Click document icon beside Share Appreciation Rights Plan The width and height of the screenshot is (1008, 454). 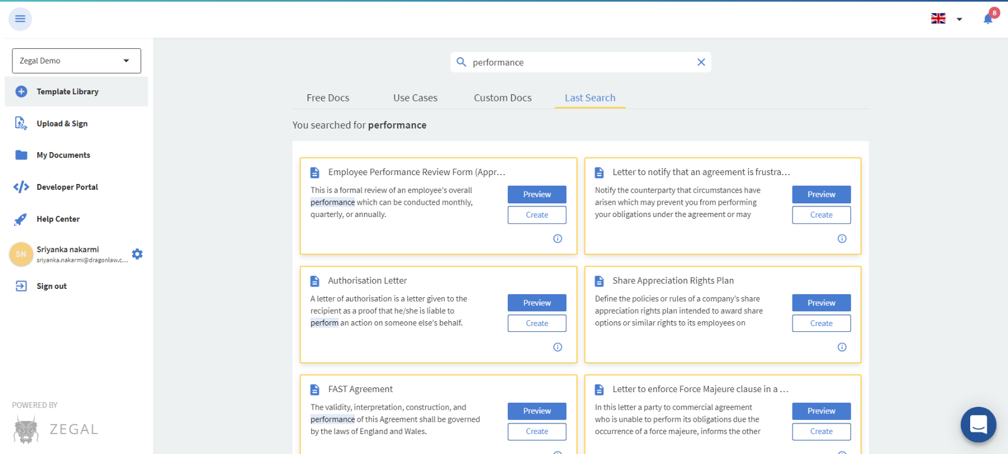click(599, 281)
